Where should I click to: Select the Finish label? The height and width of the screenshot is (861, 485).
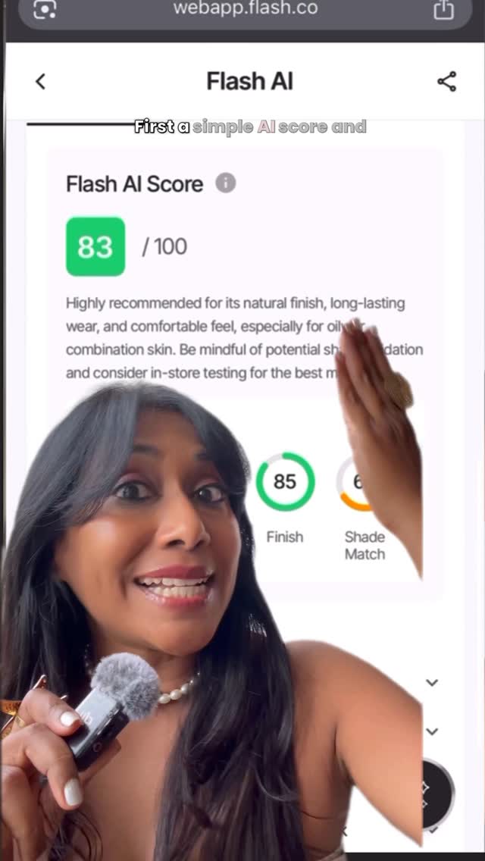click(x=284, y=537)
